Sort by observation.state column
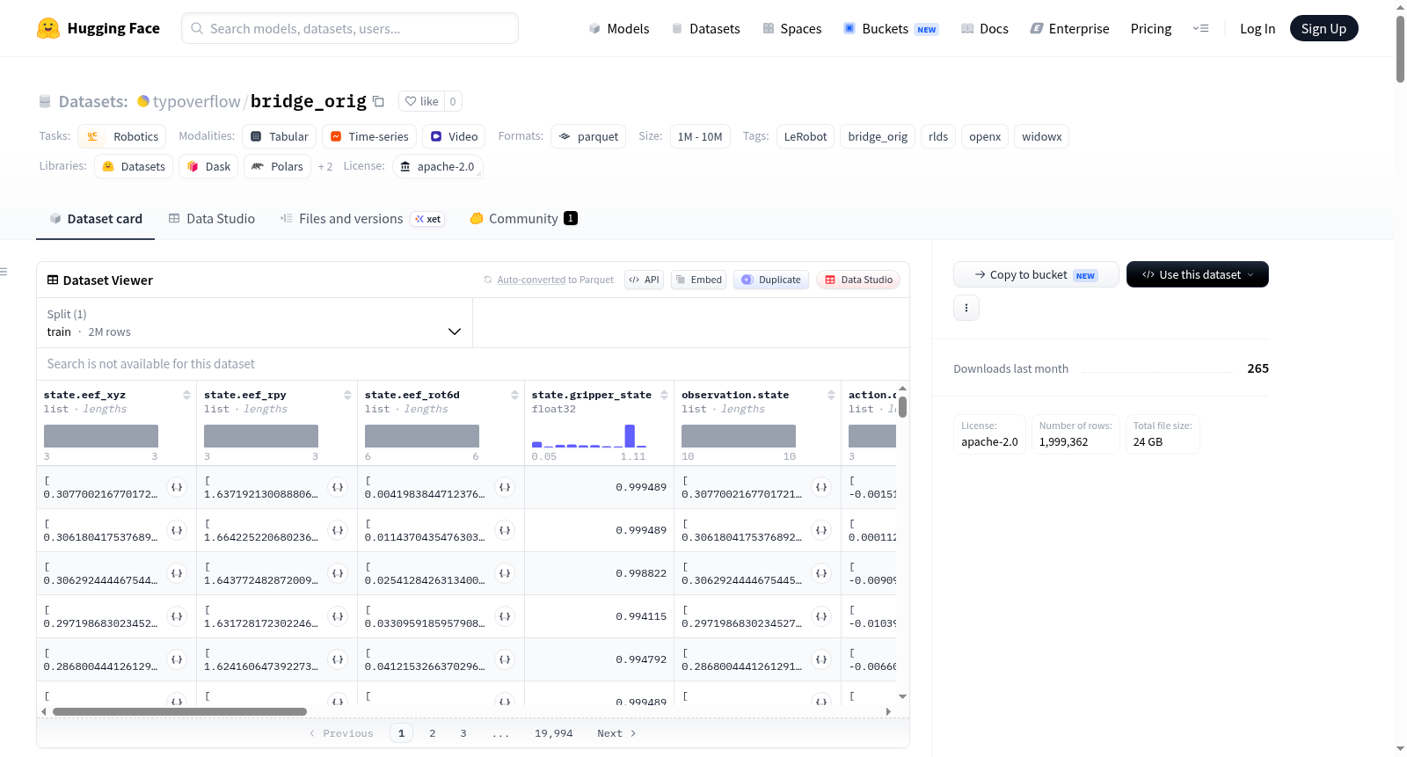Viewport: 1407px width, 757px height. pyautogui.click(x=831, y=396)
